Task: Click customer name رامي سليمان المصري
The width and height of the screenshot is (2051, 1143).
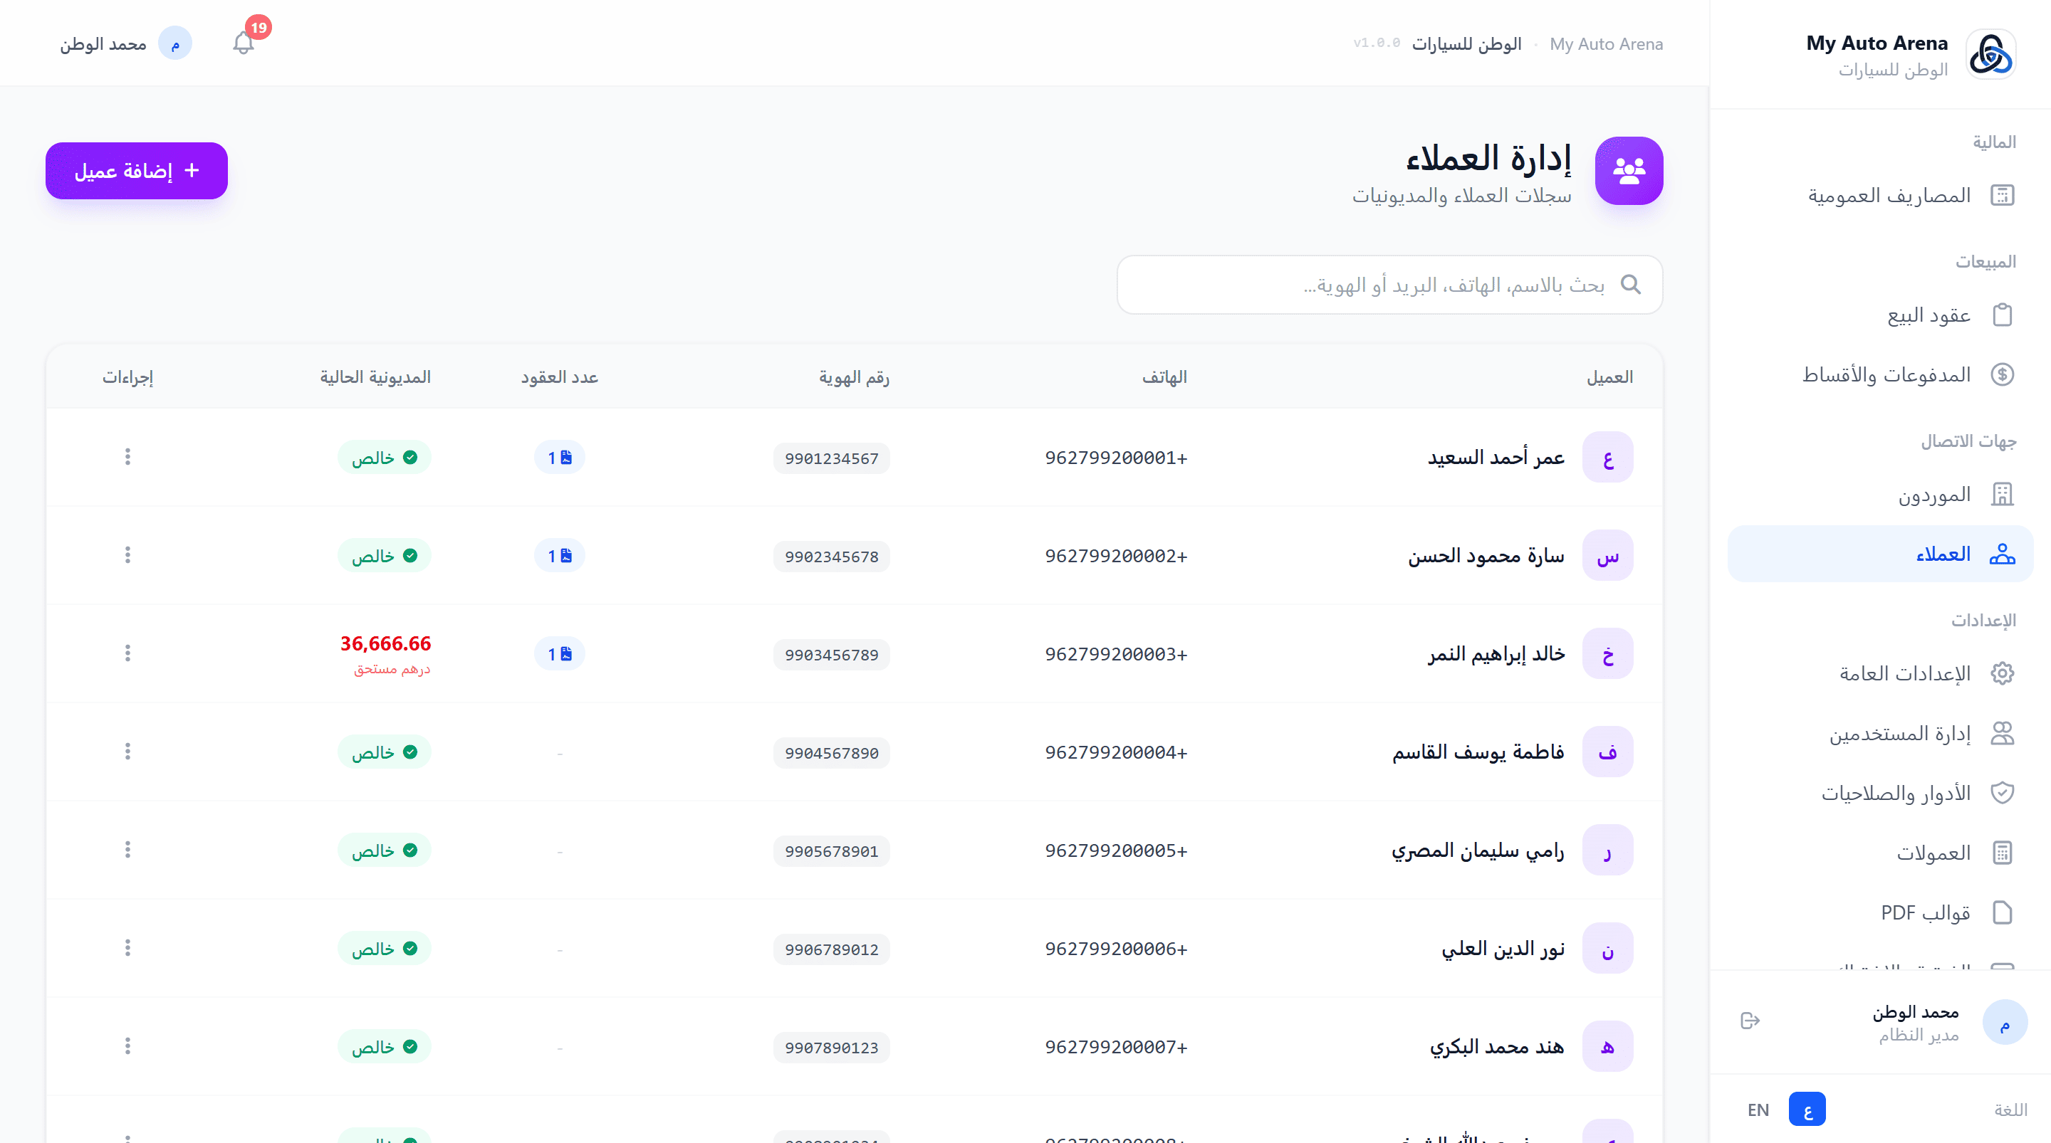Action: tap(1478, 850)
